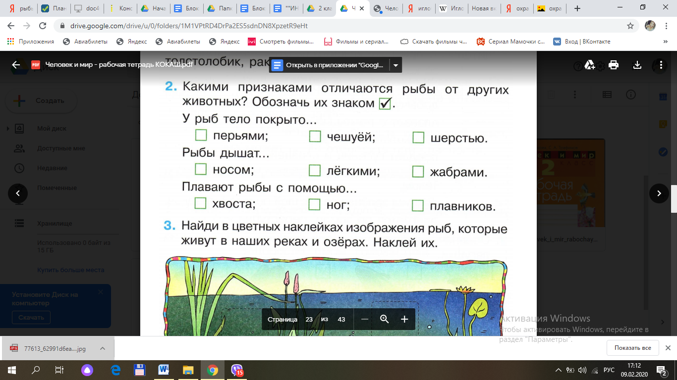Bookmark this page with the star
The image size is (677, 380).
[x=630, y=26]
